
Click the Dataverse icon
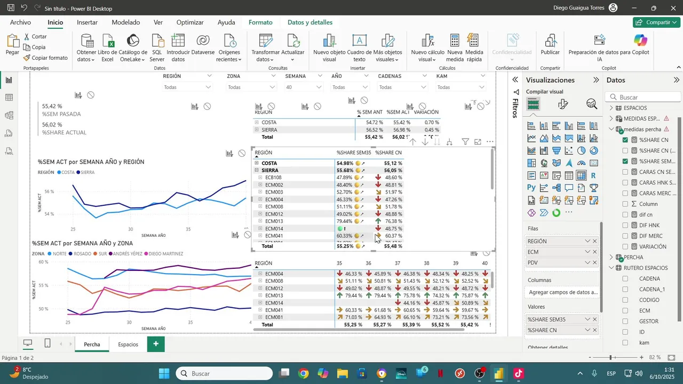(x=203, y=41)
